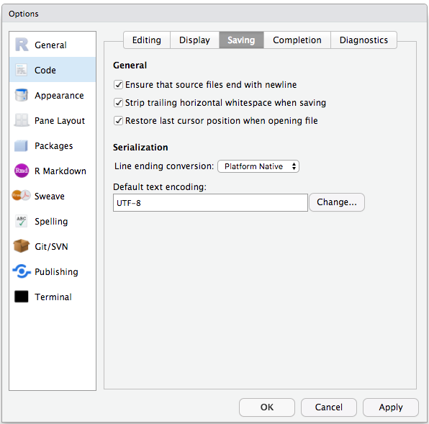Select the Saving tab

(x=241, y=40)
